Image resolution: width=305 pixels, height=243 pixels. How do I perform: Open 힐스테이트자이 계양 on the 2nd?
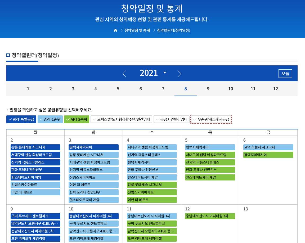(x=35, y=177)
